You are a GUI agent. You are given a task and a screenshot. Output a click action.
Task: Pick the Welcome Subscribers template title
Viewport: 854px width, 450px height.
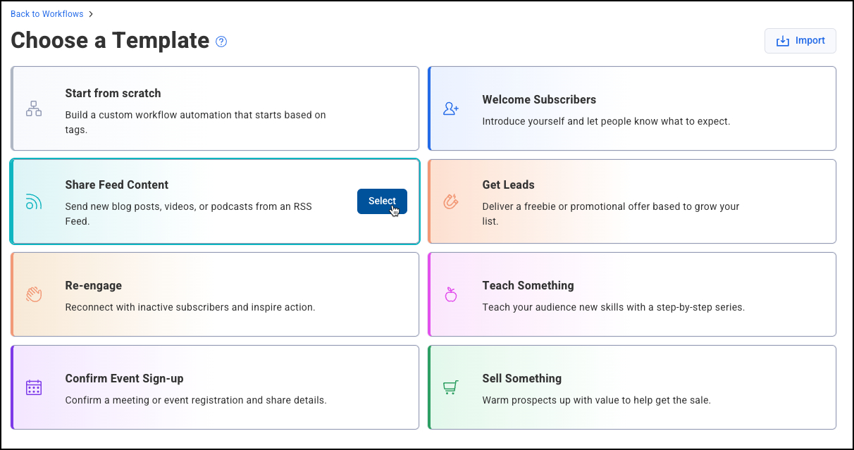pyautogui.click(x=539, y=99)
